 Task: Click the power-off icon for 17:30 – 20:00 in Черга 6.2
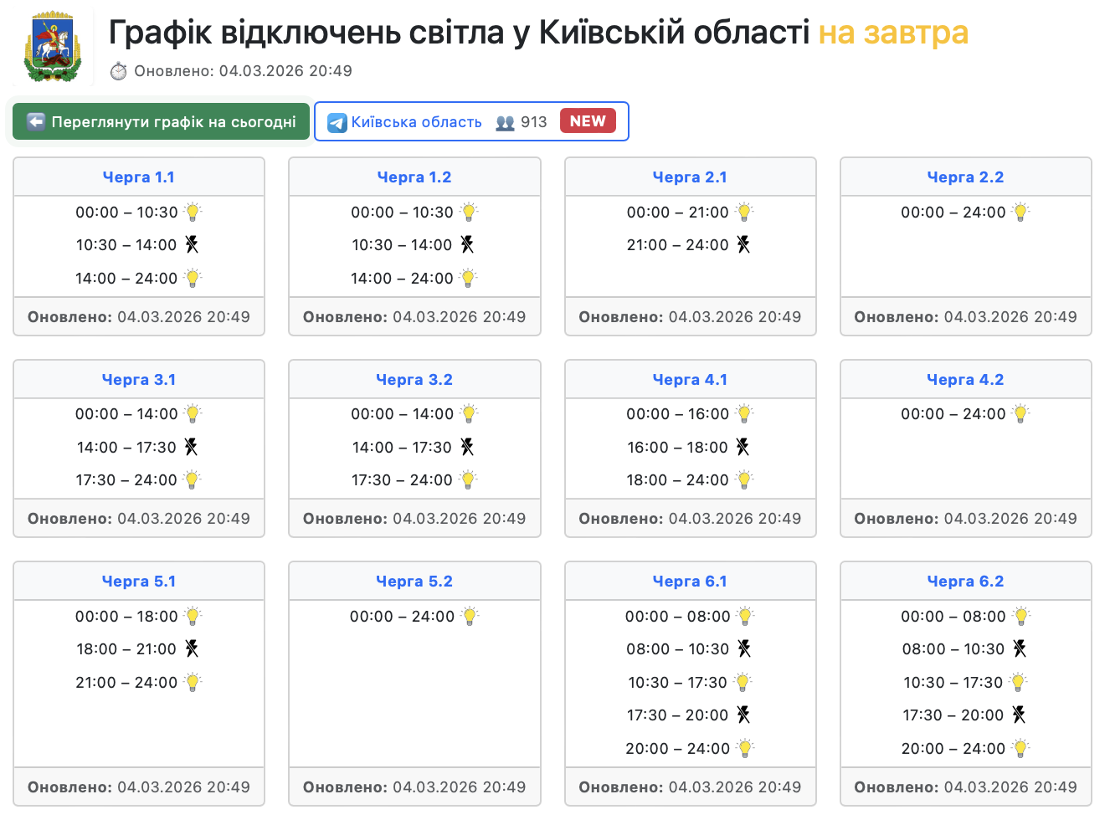[1019, 715]
